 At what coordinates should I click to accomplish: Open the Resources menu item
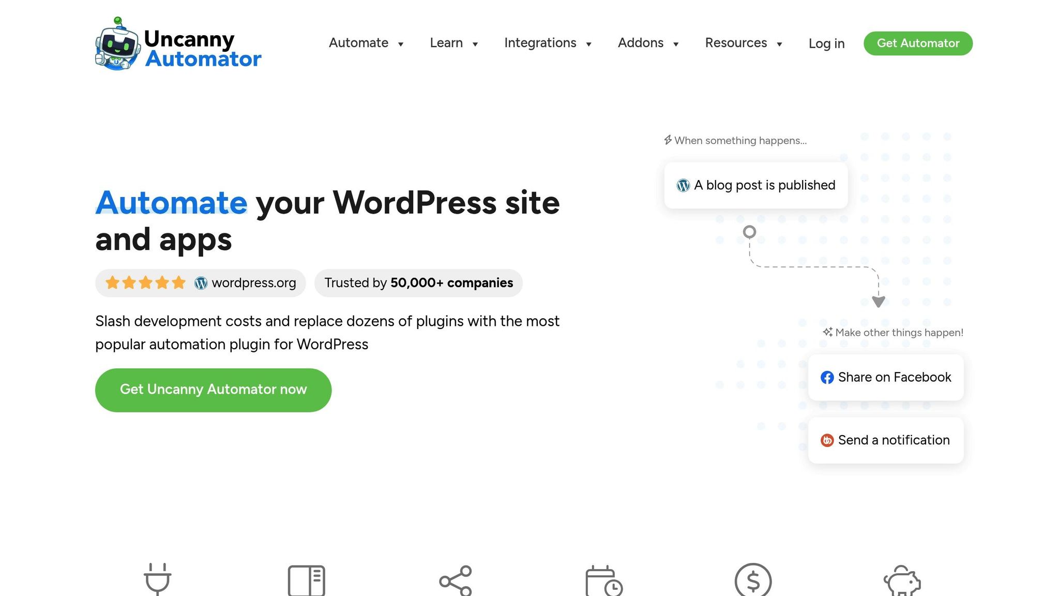pyautogui.click(x=736, y=43)
